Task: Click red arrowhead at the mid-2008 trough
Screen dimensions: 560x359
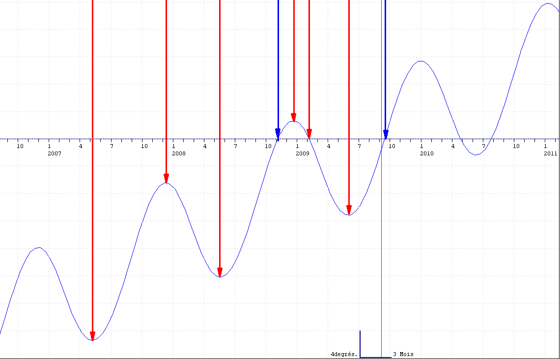Action: [x=220, y=272]
